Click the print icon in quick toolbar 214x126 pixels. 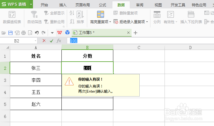(23, 33)
